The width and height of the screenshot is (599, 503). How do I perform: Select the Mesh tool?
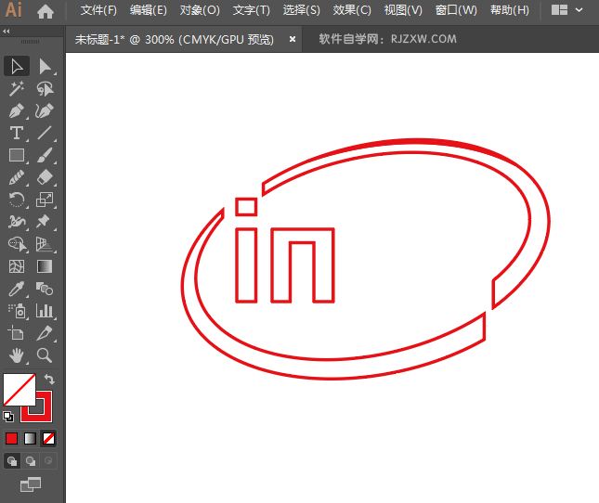coord(17,266)
